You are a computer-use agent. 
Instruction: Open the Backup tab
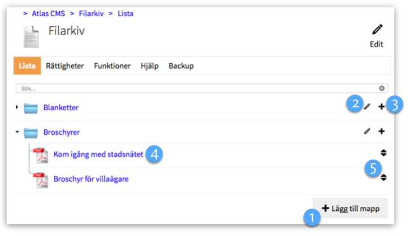pyautogui.click(x=181, y=66)
